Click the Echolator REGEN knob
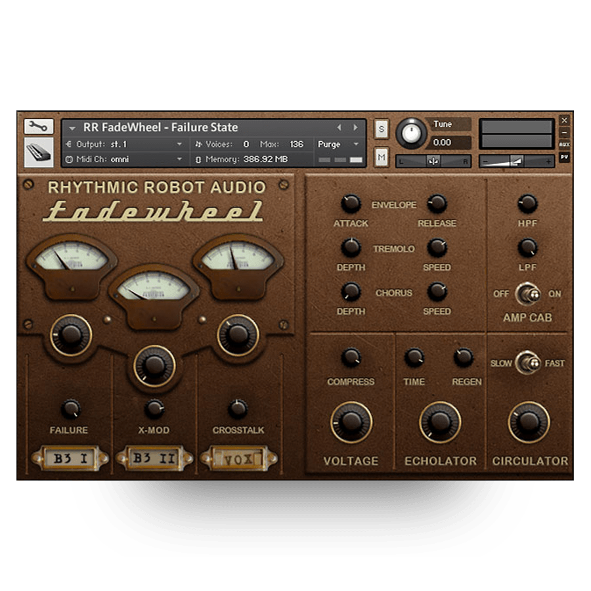This screenshot has width=591, height=591. 463,357
